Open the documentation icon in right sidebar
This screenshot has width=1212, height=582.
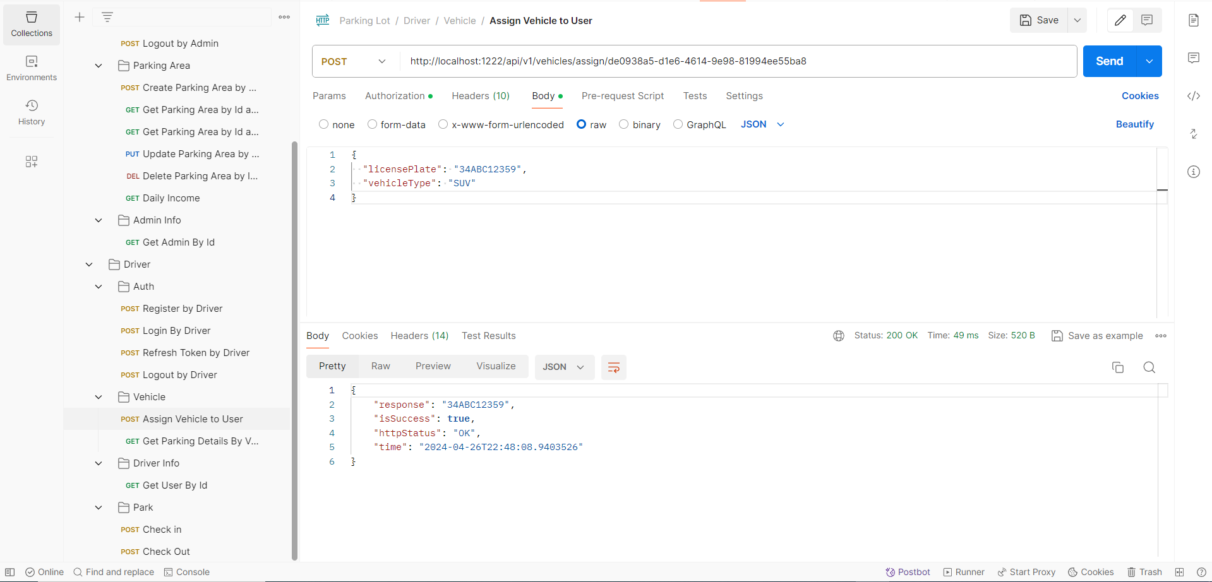point(1194,20)
